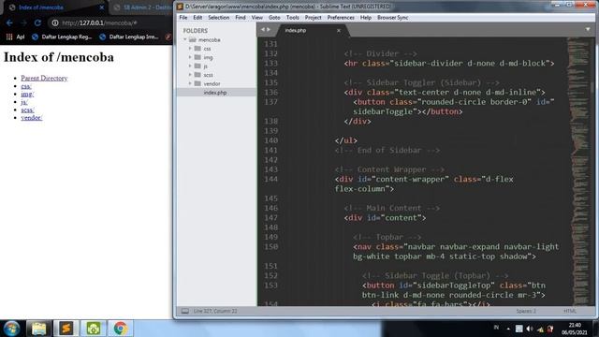
Task: Open the green app icon on taskbar
Action: (94, 329)
